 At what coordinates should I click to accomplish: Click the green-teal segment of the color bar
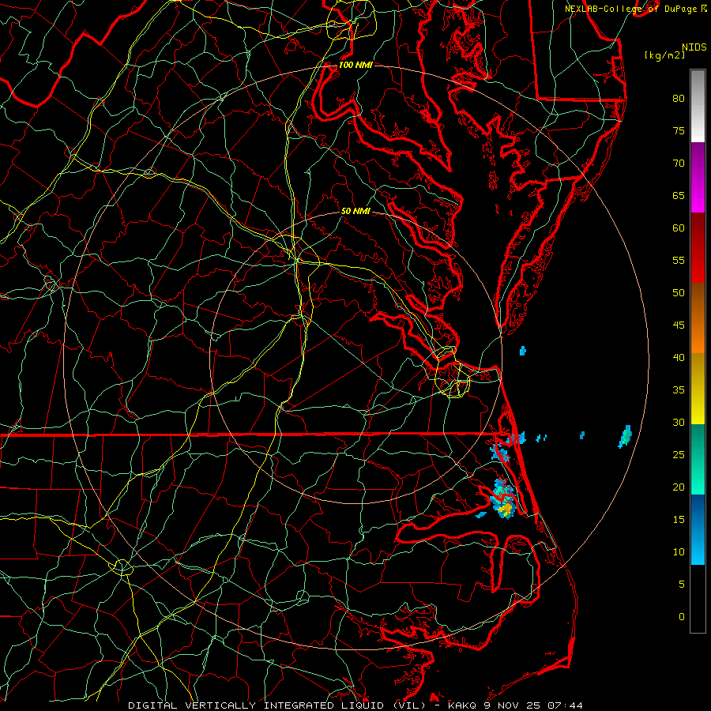(x=698, y=459)
